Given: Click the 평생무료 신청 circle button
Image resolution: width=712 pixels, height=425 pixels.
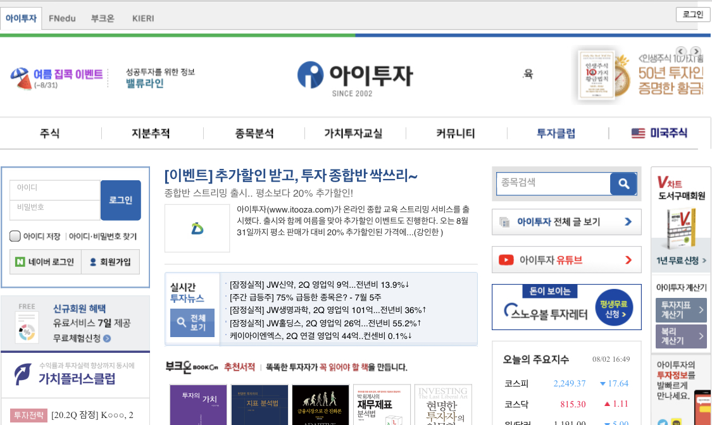Looking at the screenshot, I should (614, 307).
